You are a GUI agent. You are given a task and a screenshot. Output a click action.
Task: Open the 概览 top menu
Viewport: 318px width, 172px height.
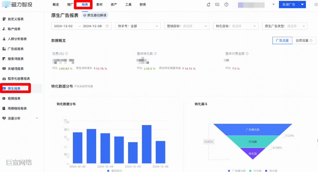(56, 4)
